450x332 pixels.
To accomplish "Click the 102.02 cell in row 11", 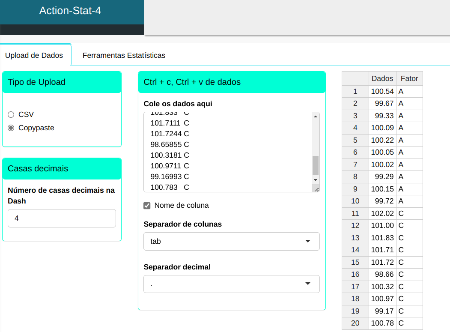I will 382,213.
